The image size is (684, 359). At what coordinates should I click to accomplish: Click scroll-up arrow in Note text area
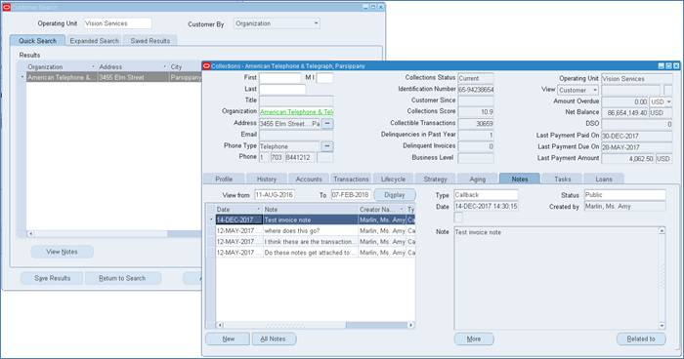tap(662, 230)
